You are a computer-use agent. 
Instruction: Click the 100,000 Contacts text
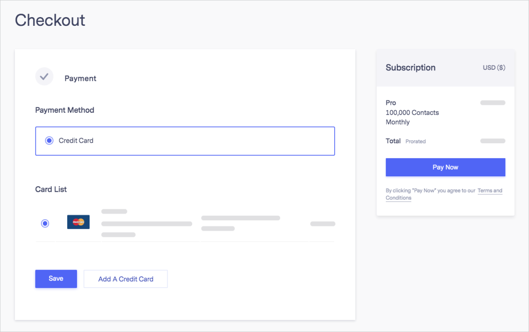pos(412,112)
